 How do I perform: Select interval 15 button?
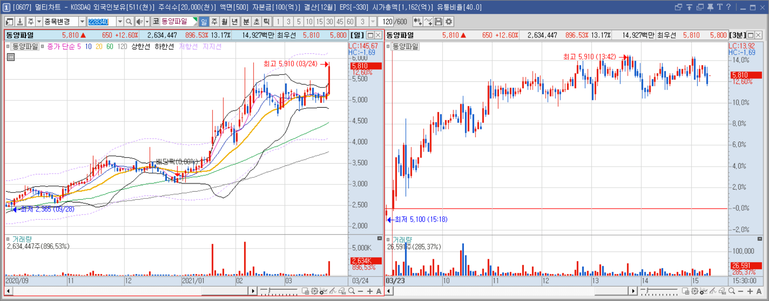click(x=319, y=22)
